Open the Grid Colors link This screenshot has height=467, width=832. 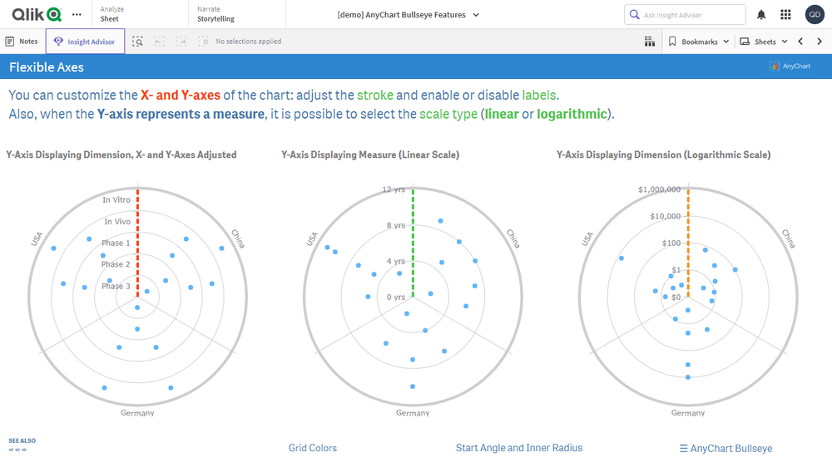tap(313, 448)
